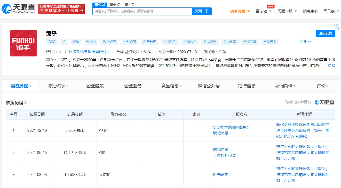Click the 食 tag
The width and height of the screenshot is (341, 188).
point(64,42)
